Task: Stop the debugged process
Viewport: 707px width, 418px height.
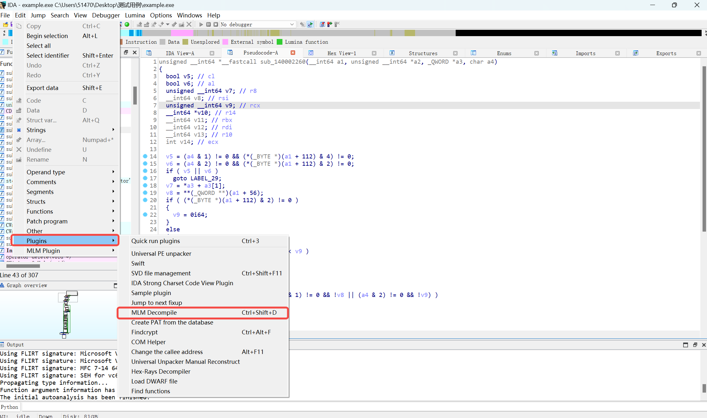Action: 216,24
